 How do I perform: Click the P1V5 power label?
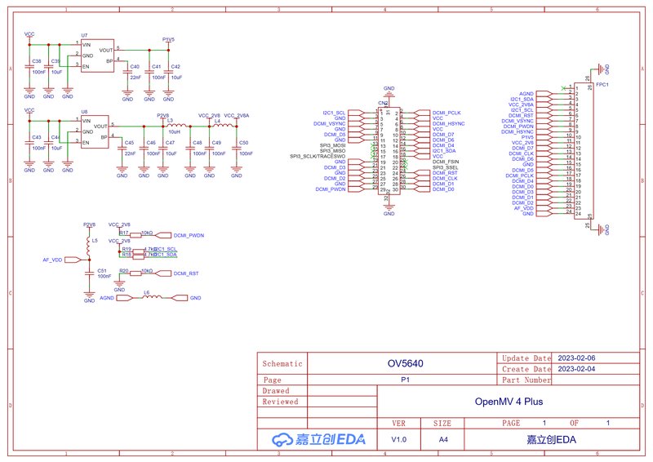tap(168, 39)
